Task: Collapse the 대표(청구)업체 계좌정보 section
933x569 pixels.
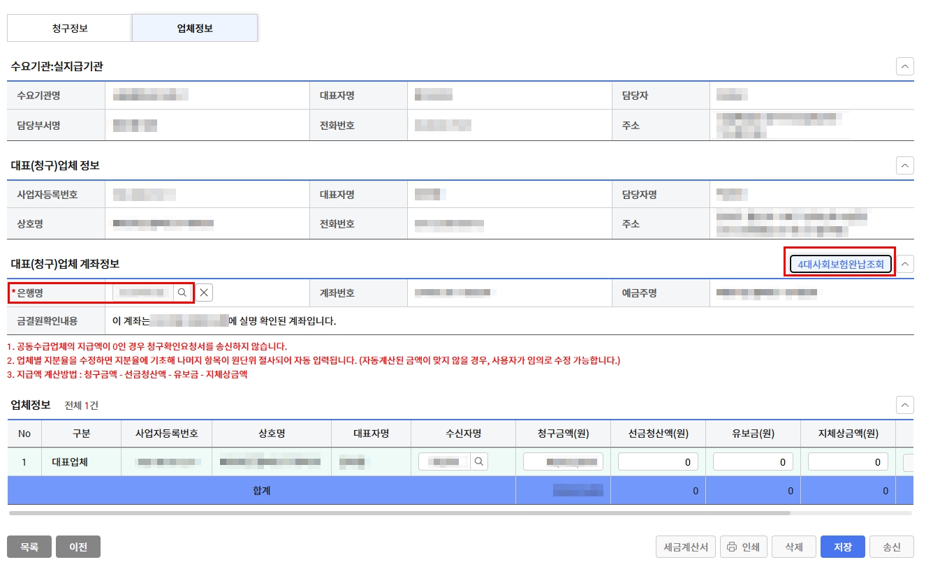Action: tap(905, 263)
